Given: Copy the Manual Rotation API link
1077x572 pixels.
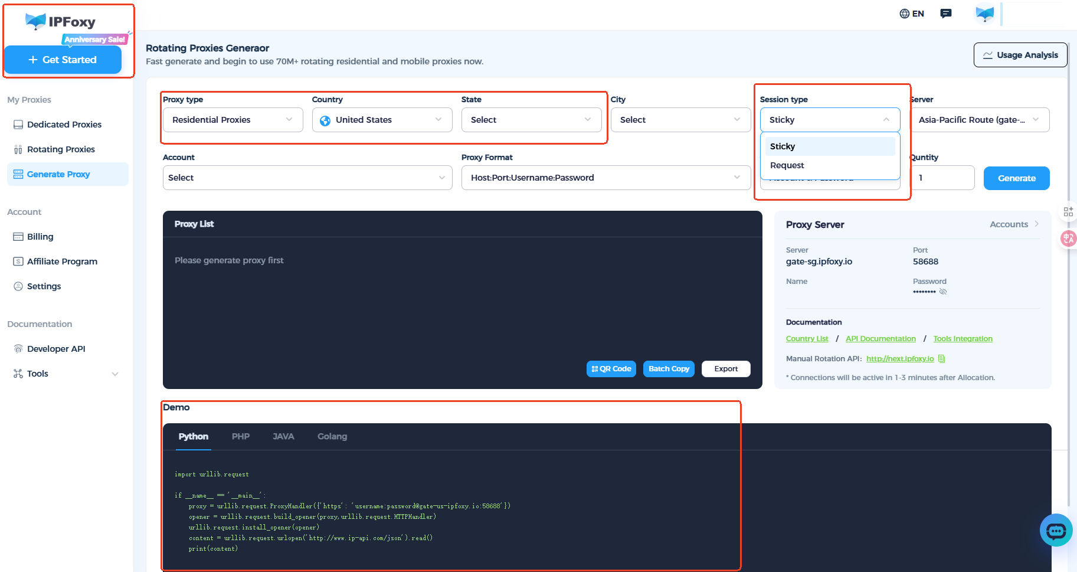Looking at the screenshot, I should [x=942, y=359].
